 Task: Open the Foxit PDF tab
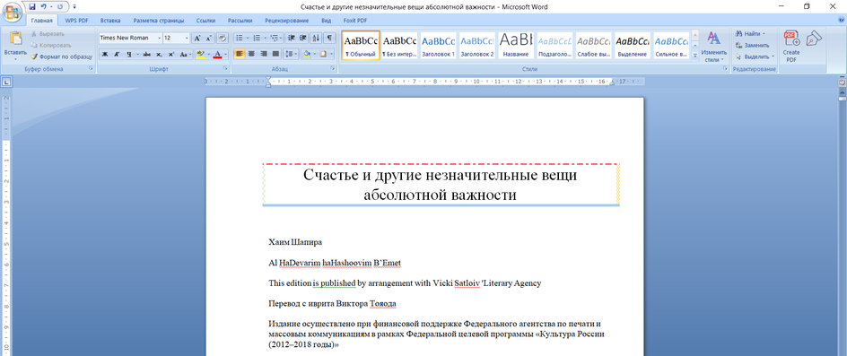click(355, 21)
